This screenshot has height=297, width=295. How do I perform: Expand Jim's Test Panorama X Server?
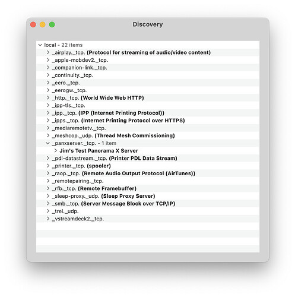[56, 151]
